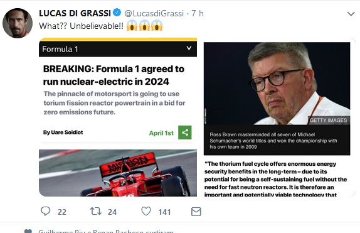Click the thorium fuel cycle quote text
This screenshot has width=360, height=233.
[x=275, y=180]
